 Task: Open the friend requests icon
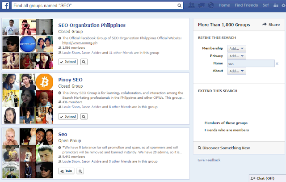coord(191,5)
